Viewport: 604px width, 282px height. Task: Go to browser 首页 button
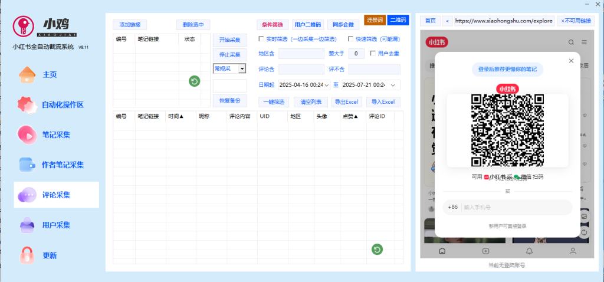430,21
